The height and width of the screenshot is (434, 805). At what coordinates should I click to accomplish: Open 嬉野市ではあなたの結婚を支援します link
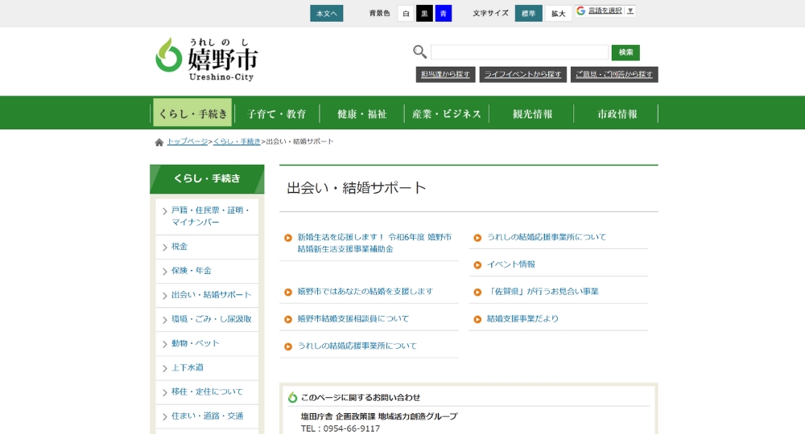coord(365,292)
